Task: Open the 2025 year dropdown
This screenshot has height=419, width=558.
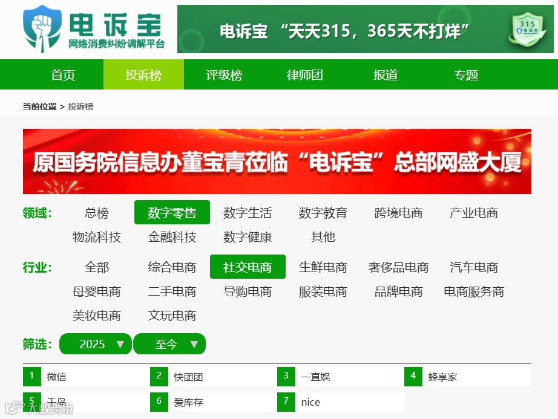Action: 96,343
